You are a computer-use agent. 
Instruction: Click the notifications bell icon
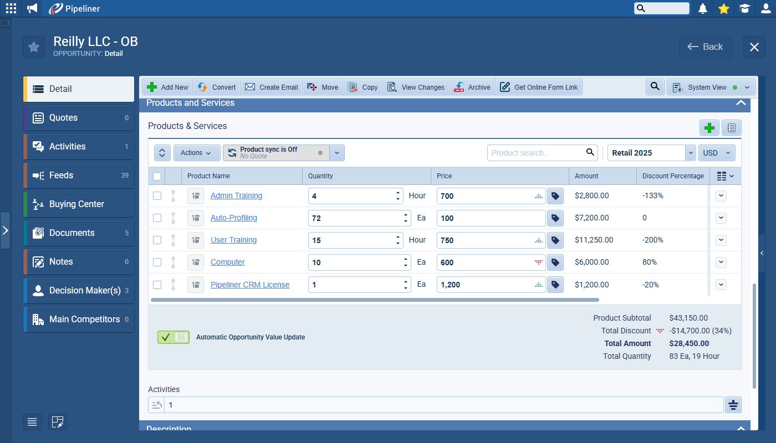703,8
